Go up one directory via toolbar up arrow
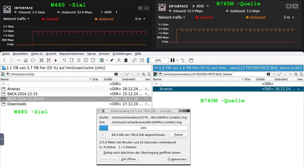 pos(19,60)
